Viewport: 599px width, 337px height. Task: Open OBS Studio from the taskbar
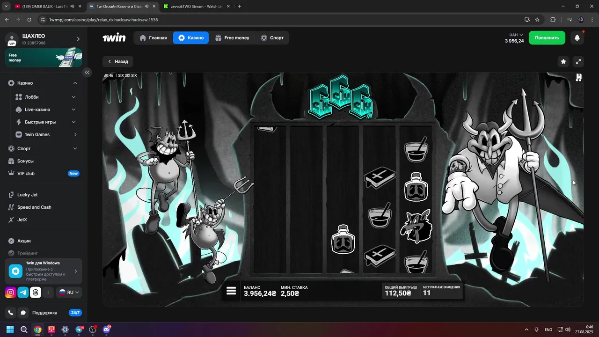click(x=93, y=330)
